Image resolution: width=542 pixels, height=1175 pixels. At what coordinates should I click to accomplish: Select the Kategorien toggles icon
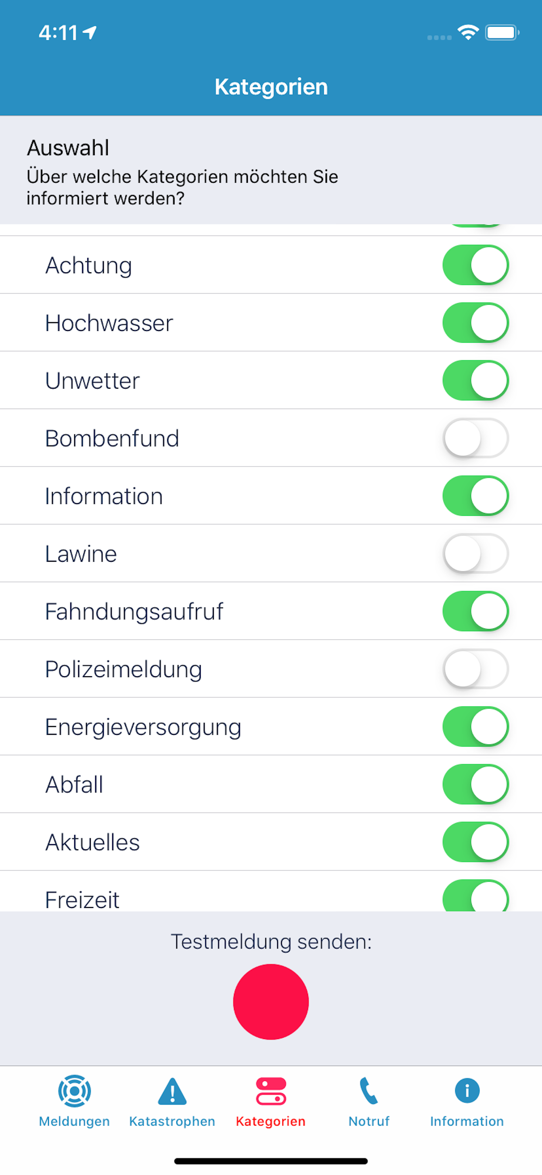pyautogui.click(x=271, y=1091)
